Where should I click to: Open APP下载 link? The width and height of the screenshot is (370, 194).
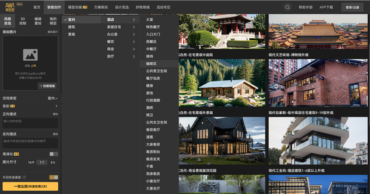point(326,7)
